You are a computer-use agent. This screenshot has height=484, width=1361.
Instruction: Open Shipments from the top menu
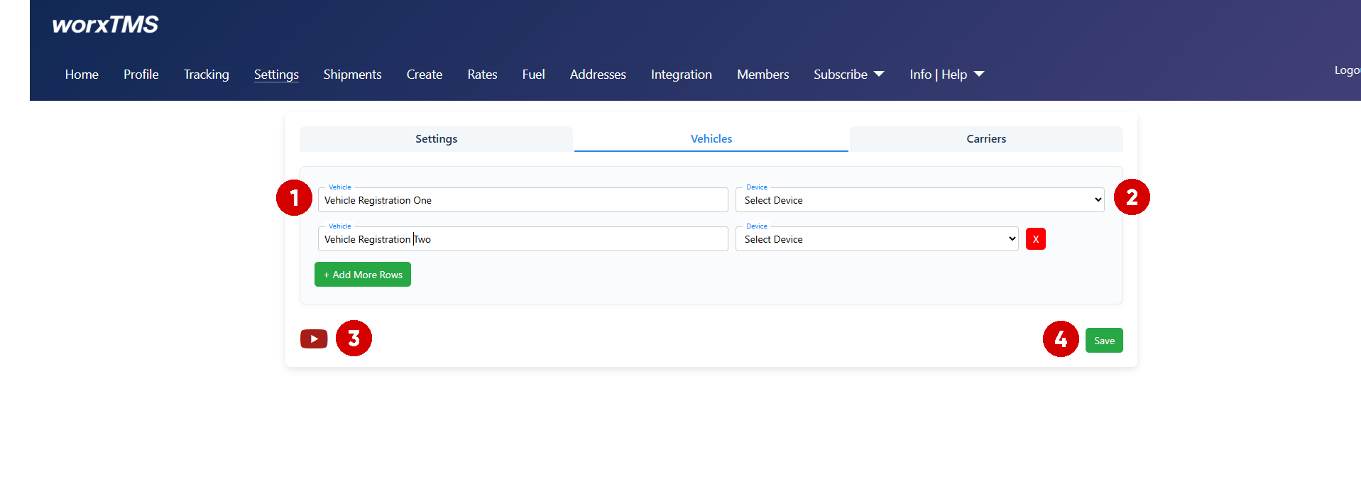352,75
